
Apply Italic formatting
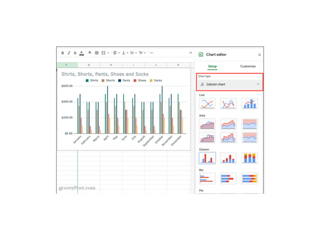(69, 52)
